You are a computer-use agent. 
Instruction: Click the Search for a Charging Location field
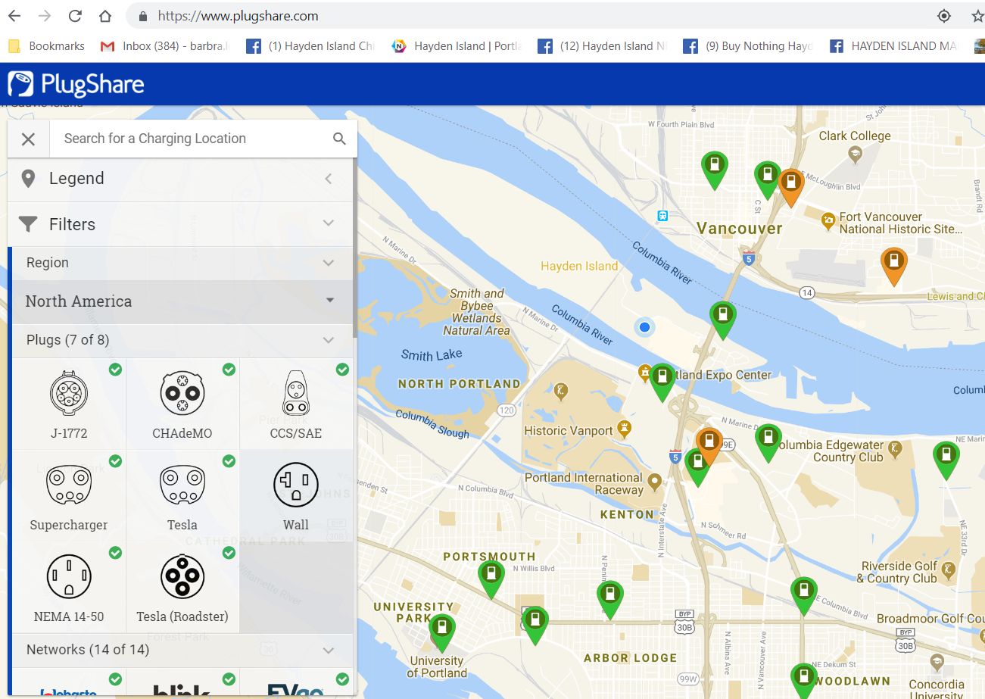click(189, 139)
